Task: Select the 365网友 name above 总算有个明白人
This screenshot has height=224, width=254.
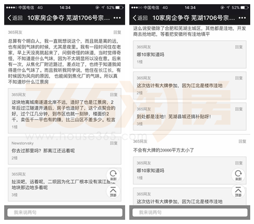Action: [x=15, y=32]
